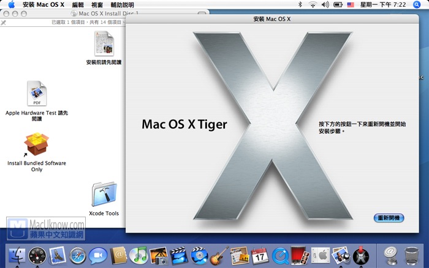Open System Preferences from the Dock
The width and height of the screenshot is (429, 268).
click(321, 256)
